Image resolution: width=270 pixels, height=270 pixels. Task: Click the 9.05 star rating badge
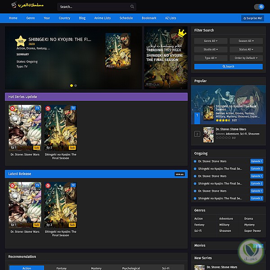coord(21,41)
